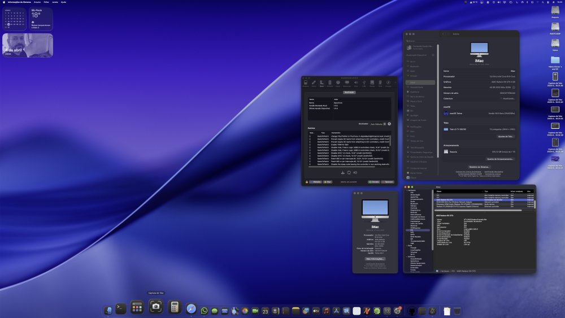
Task: Select the Ethernet controller row in PCI table
Action: (x=484, y=206)
